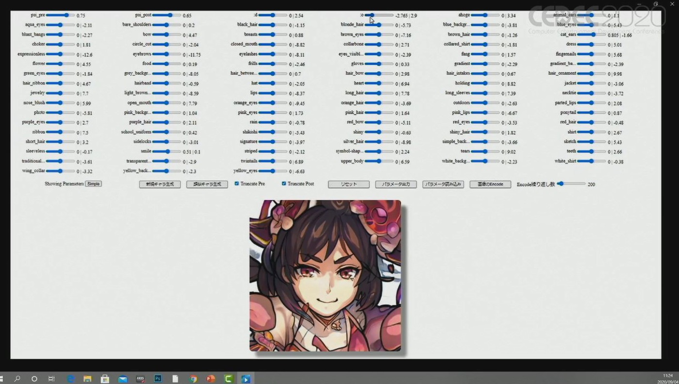679x384 pixels.
Task: Adjust the bare_shoulders slider
Action: (x=166, y=25)
